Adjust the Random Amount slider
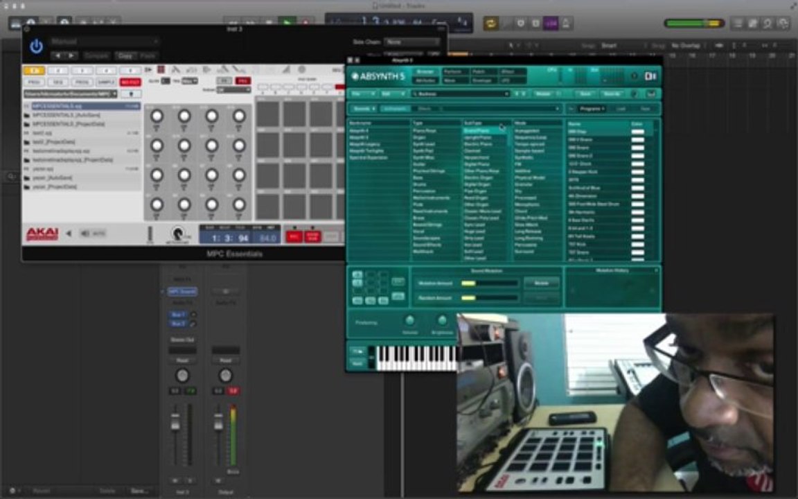The height and width of the screenshot is (499, 798). point(489,298)
